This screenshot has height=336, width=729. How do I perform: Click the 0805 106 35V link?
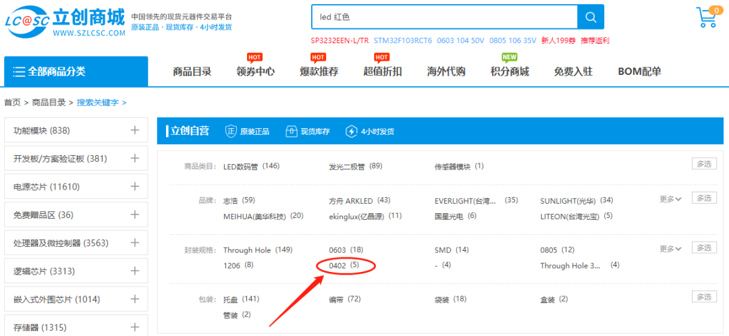pyautogui.click(x=512, y=40)
